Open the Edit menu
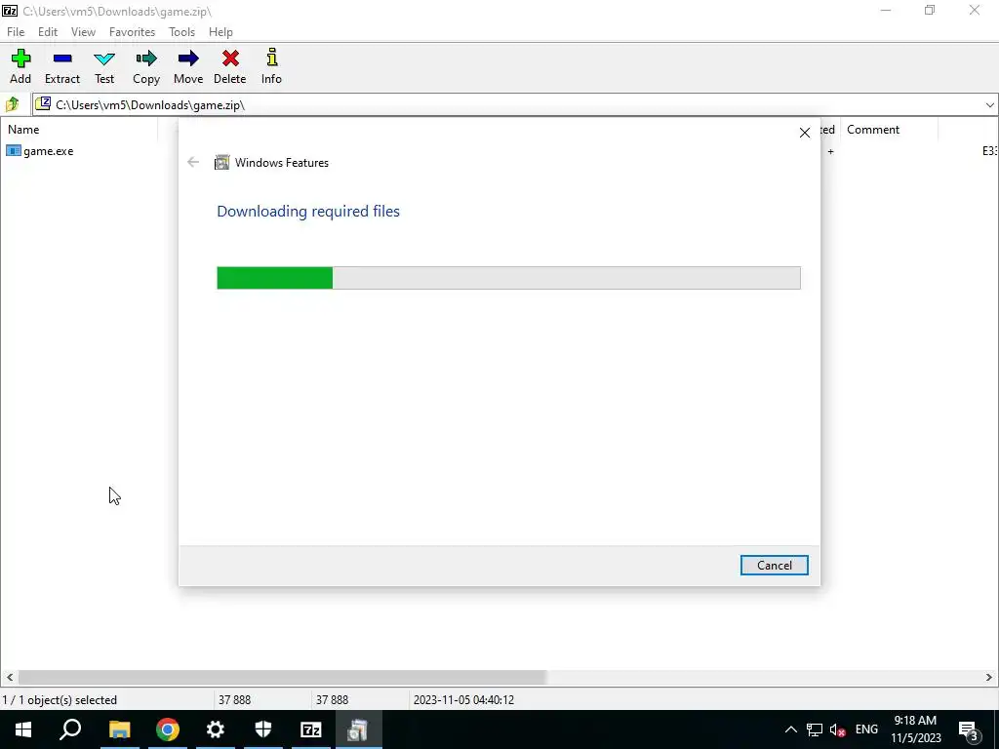 (x=48, y=32)
